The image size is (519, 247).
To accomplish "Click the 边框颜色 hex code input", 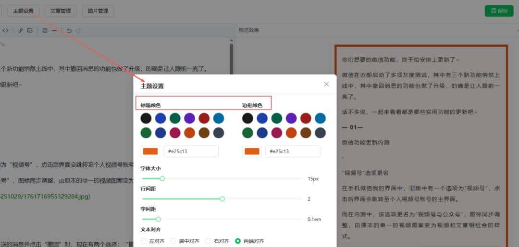I will [293, 151].
